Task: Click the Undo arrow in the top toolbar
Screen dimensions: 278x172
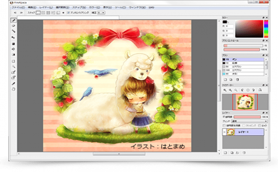Action: coord(15,13)
